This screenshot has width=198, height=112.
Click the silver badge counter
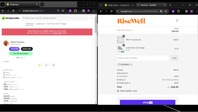(x=47, y=65)
